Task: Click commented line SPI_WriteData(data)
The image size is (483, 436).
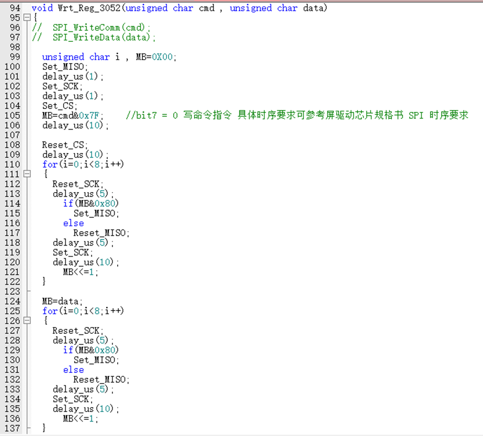Action: pyautogui.click(x=104, y=37)
